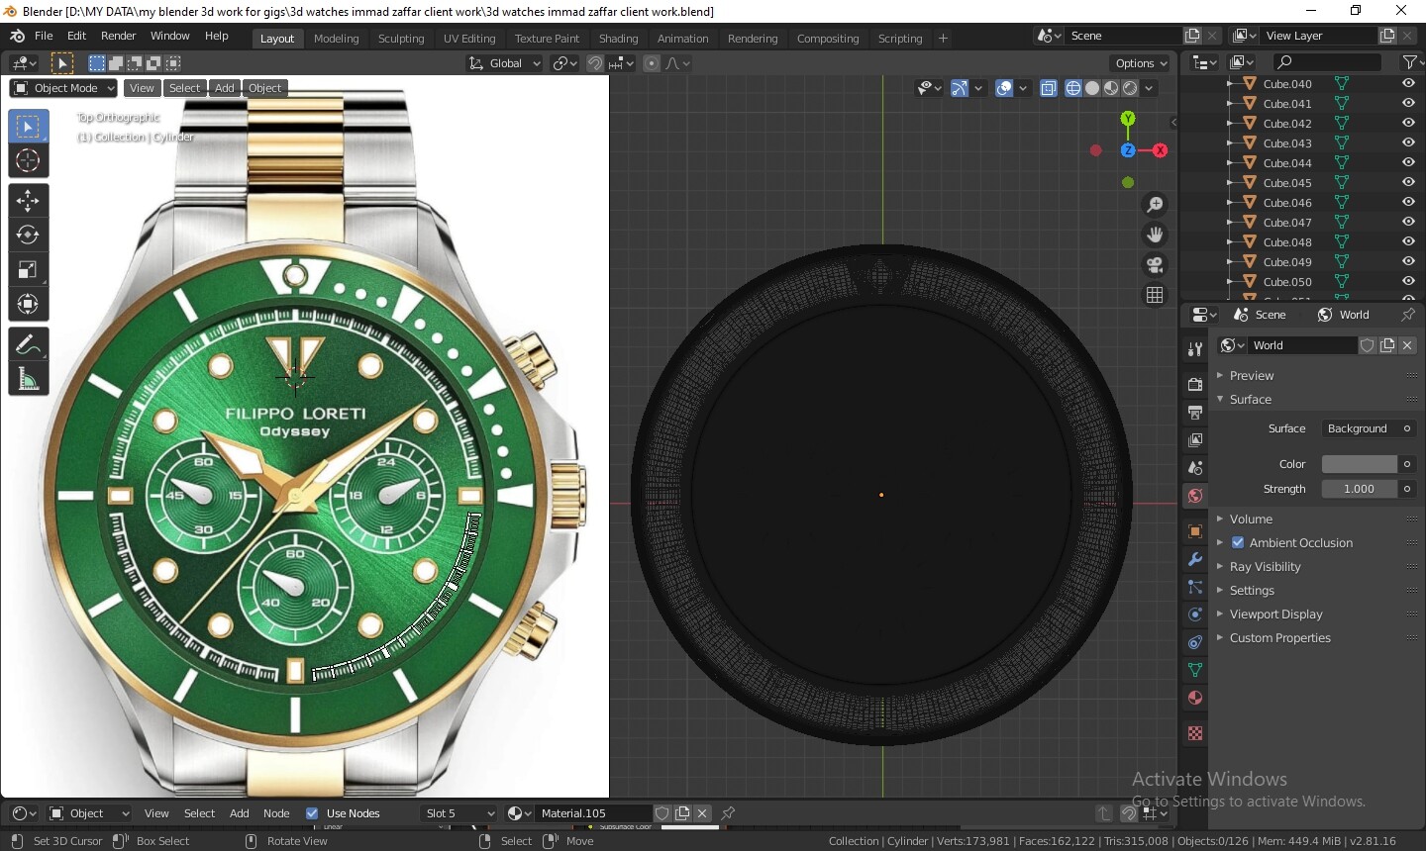The width and height of the screenshot is (1426, 851).
Task: Toggle visibility of Cube.046
Action: click(x=1408, y=203)
